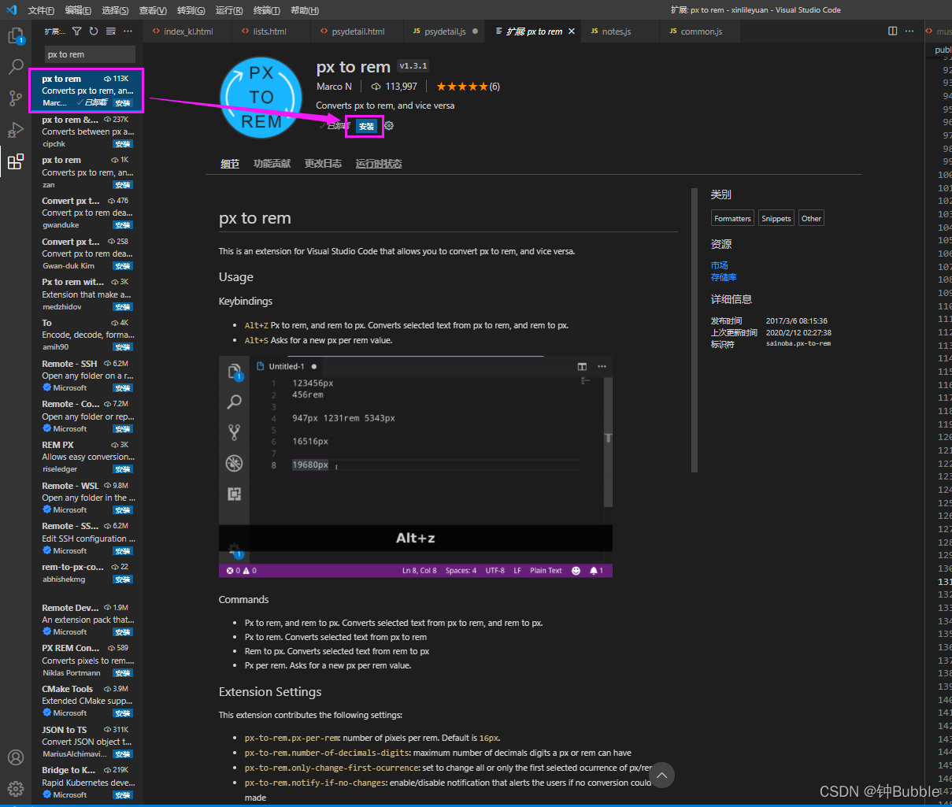952x807 pixels.
Task: Click the PX TO REM extension logo
Action: pos(261,98)
